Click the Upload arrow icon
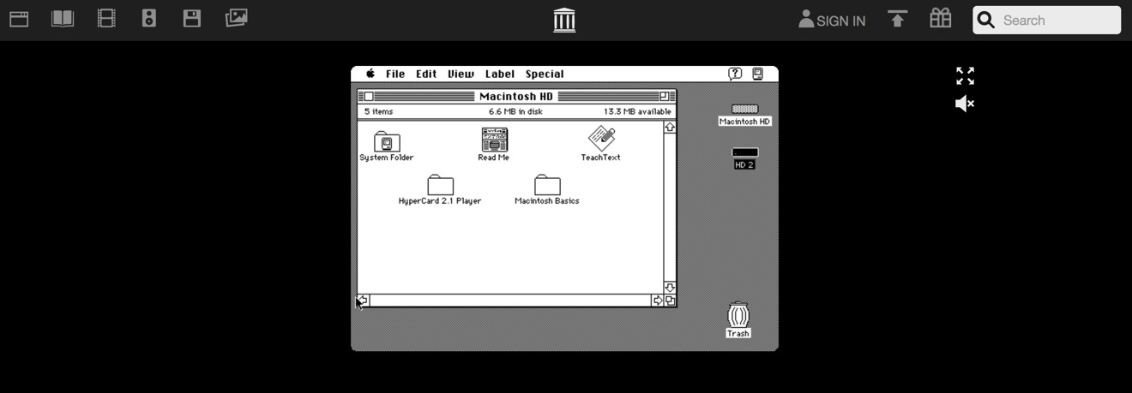 (x=897, y=19)
